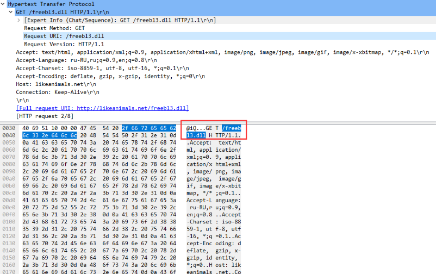Click hex offset 0050 in bytes pane

(x=9, y=142)
